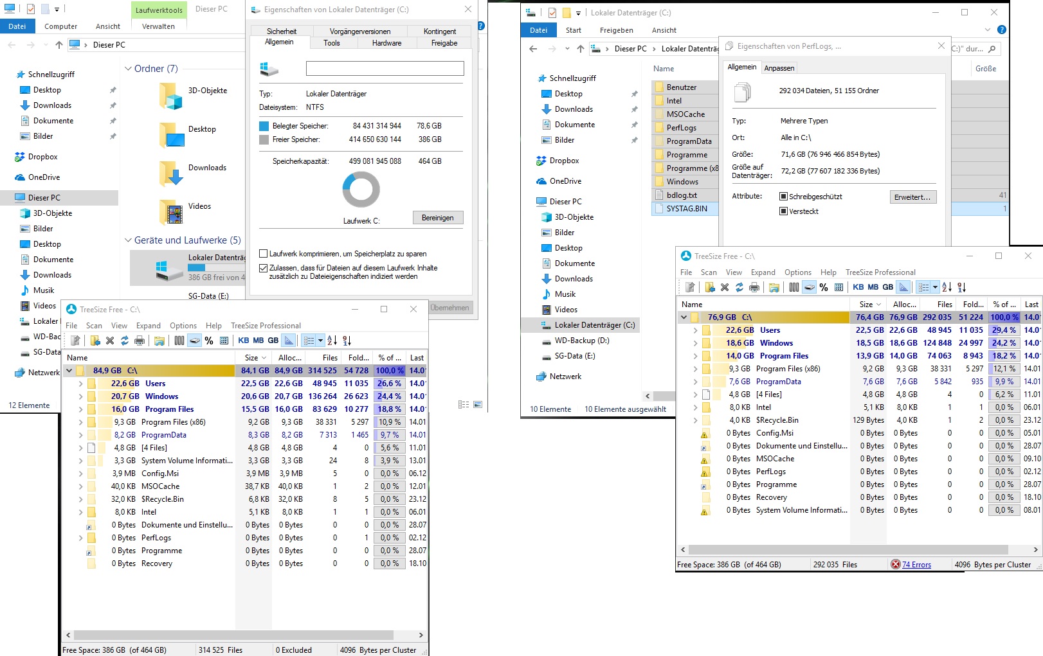Click the error icon in TreeSize status bar

point(895,564)
